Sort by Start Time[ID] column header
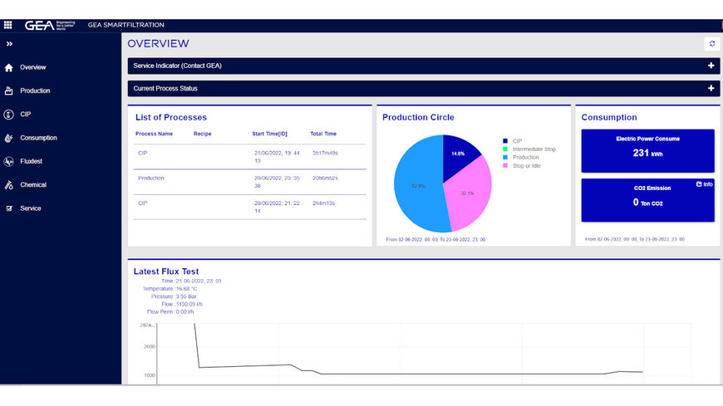The width and height of the screenshot is (723, 406). [x=269, y=134]
